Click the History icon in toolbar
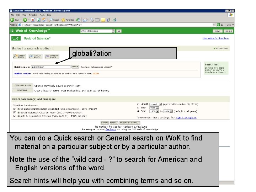The height and width of the screenshot is (192, 256). tap(78, 20)
